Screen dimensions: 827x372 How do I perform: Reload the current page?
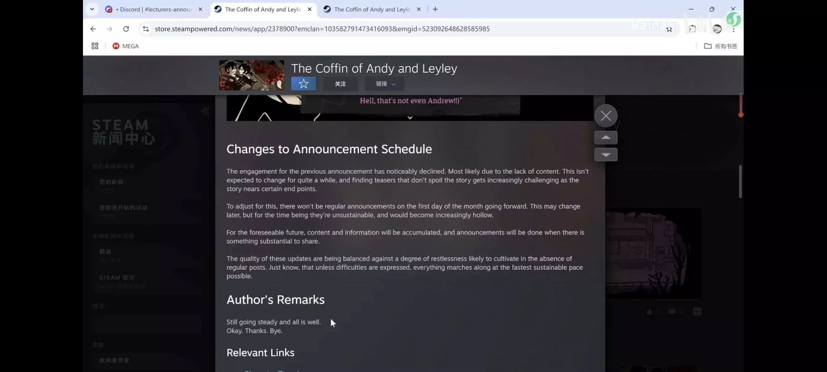pos(126,29)
